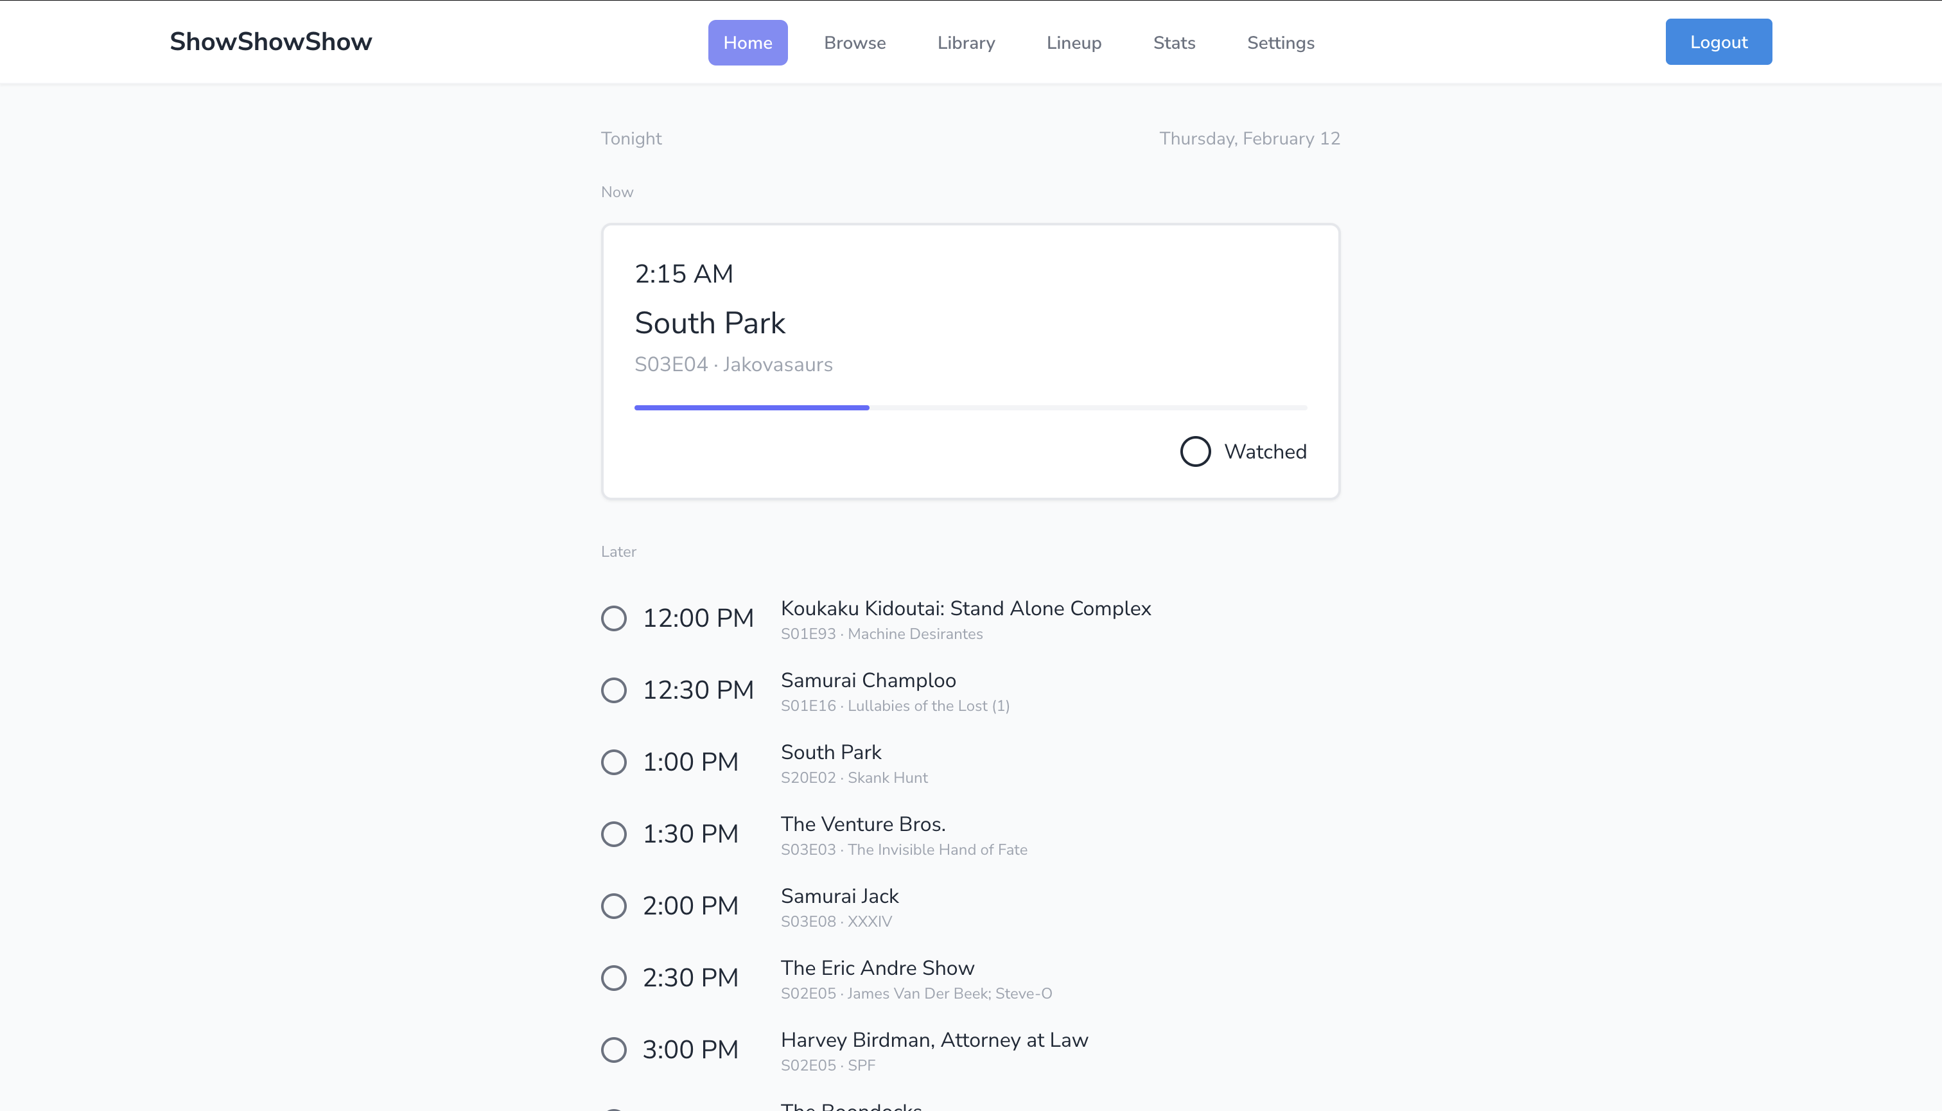Switch to the Library tab
1942x1111 pixels.
click(x=966, y=43)
